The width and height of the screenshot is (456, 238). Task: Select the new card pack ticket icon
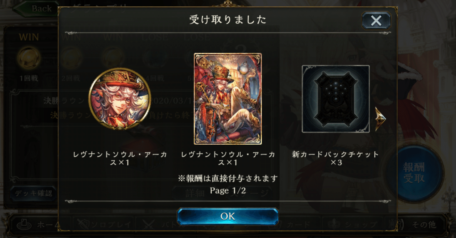(336, 99)
